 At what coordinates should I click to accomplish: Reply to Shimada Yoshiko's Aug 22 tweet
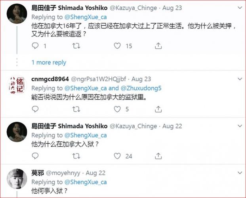click(35, 156)
